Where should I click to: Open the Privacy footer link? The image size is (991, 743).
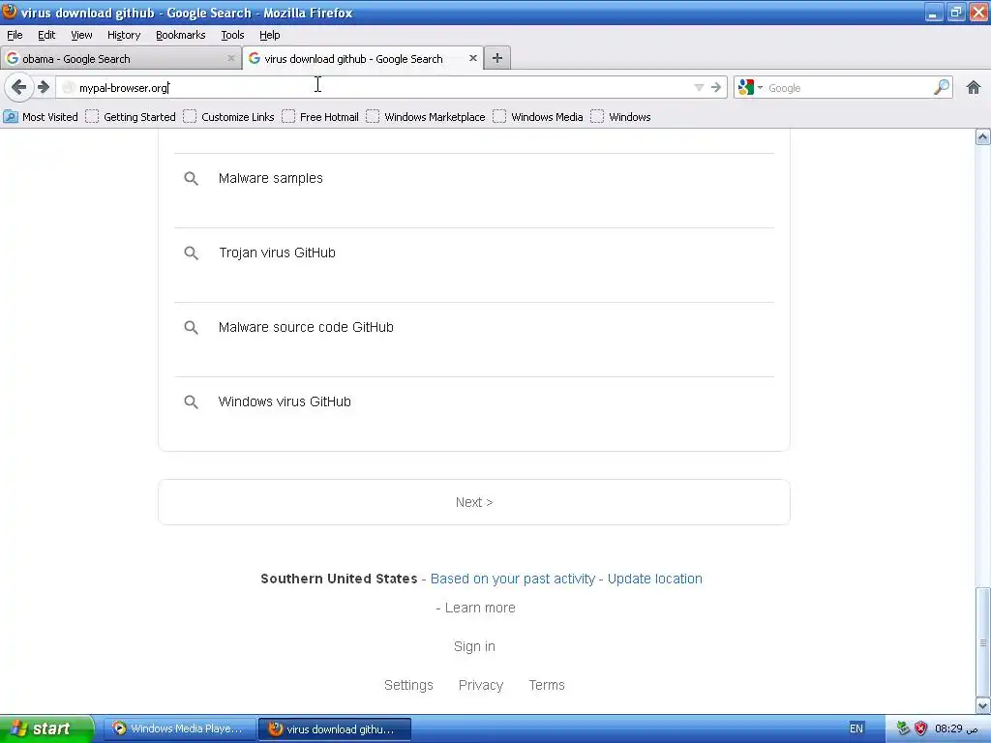[481, 685]
